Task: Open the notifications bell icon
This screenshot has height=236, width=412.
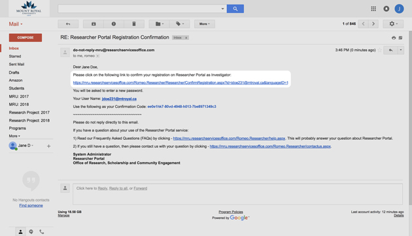Action: coord(386,8)
